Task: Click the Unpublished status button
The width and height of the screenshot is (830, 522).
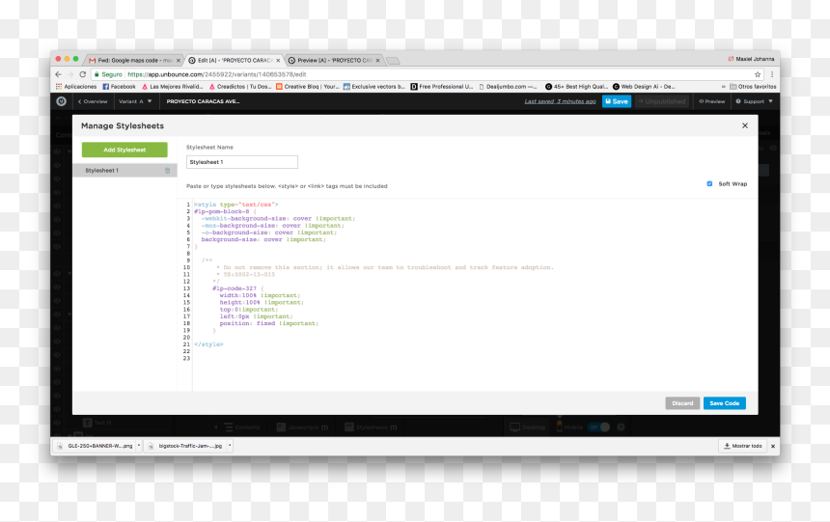Action: click(x=662, y=101)
